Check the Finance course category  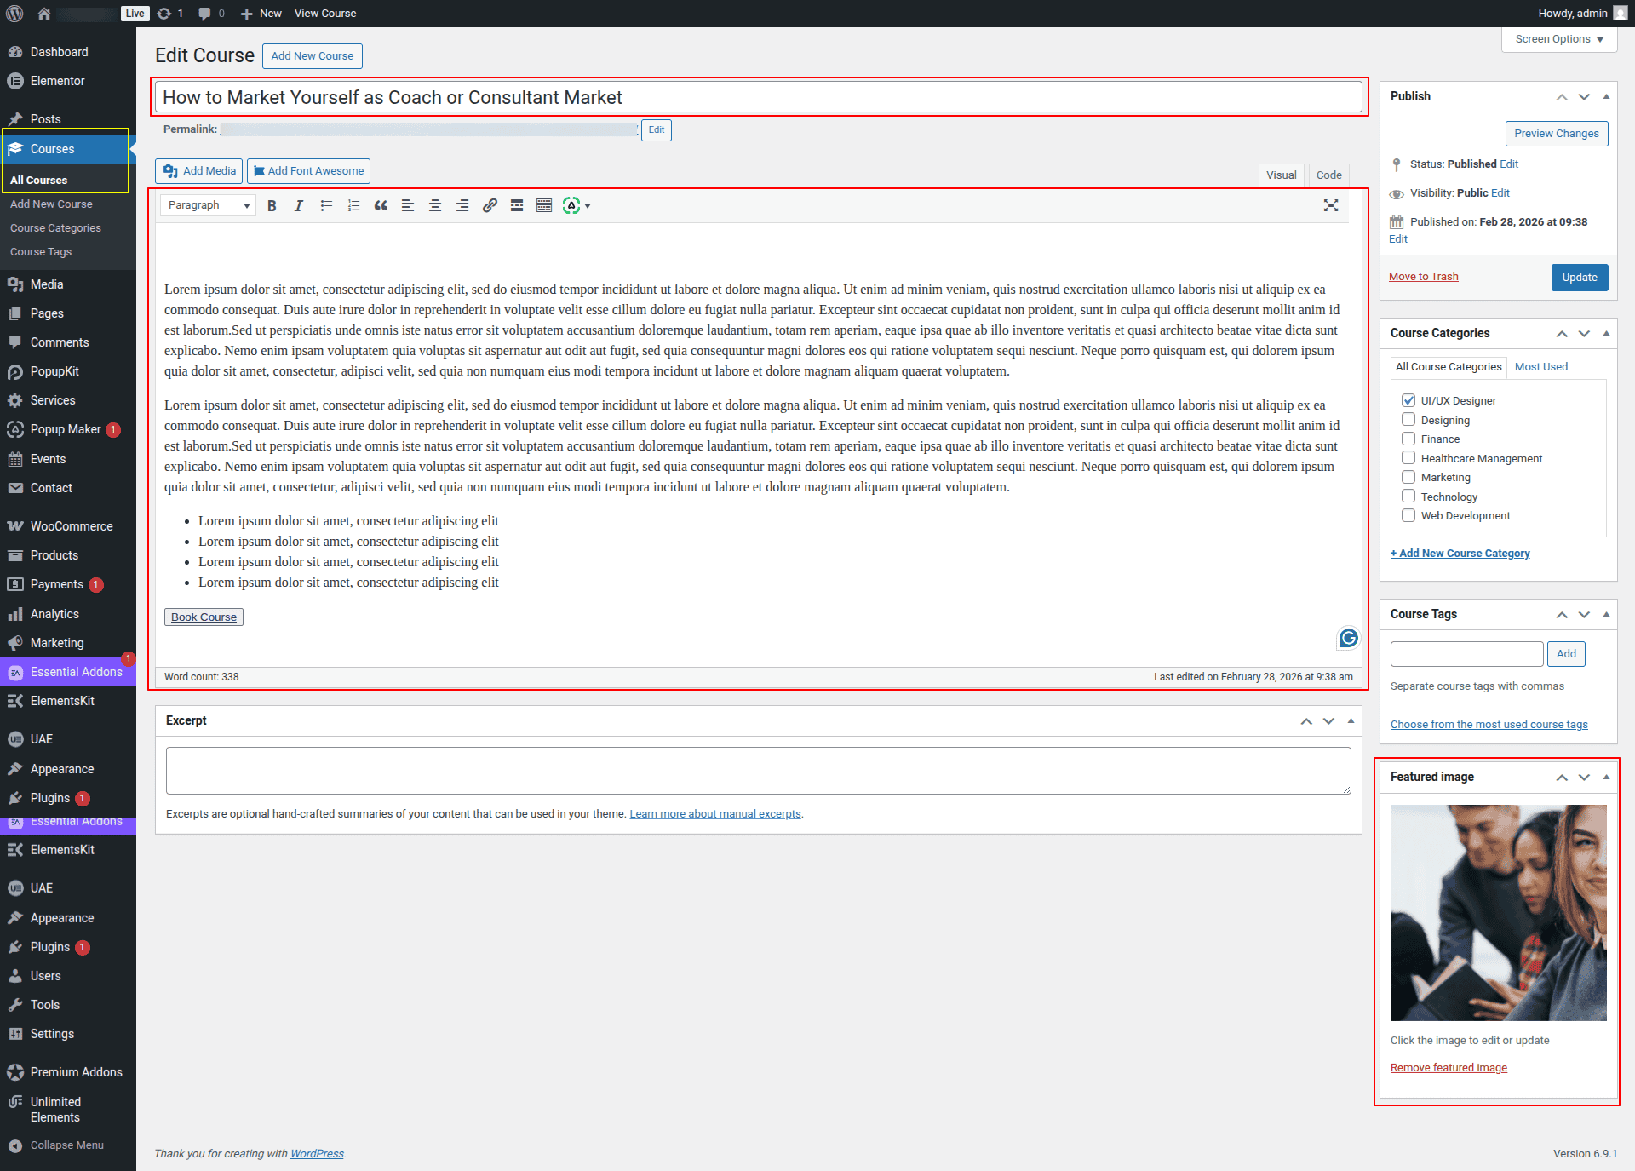coord(1408,439)
